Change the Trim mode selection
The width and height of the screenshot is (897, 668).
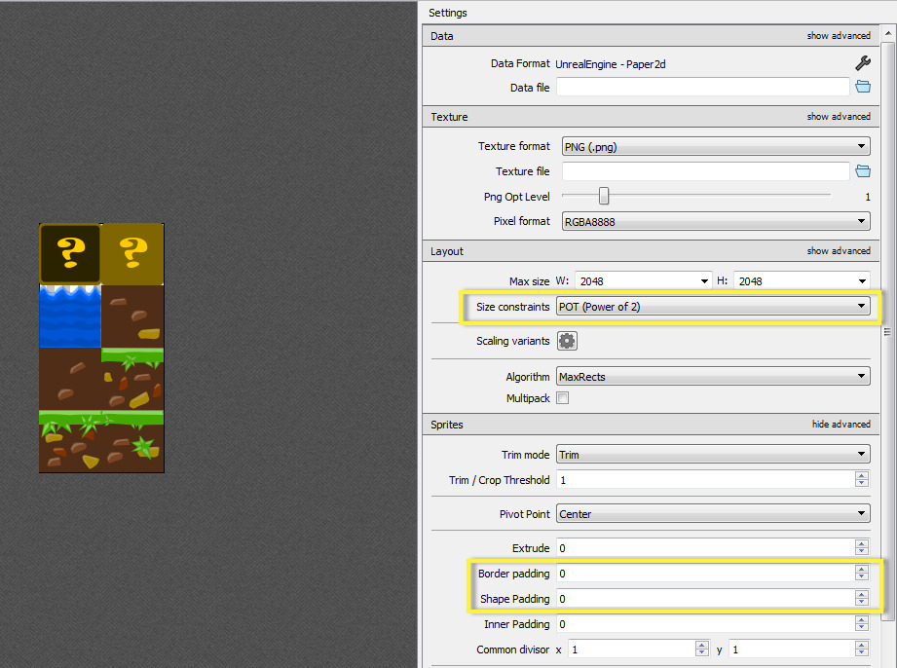pos(713,454)
